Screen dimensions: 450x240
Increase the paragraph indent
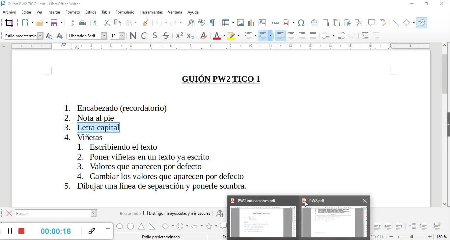pyautogui.click(x=365, y=36)
